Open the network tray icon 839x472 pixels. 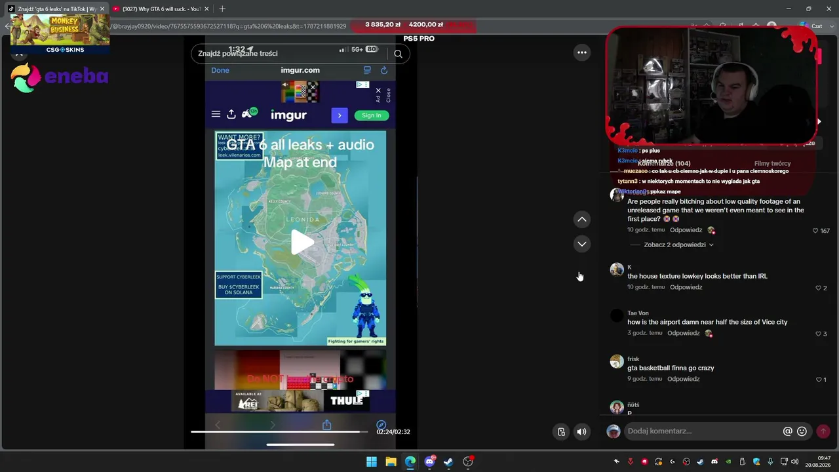point(785,462)
